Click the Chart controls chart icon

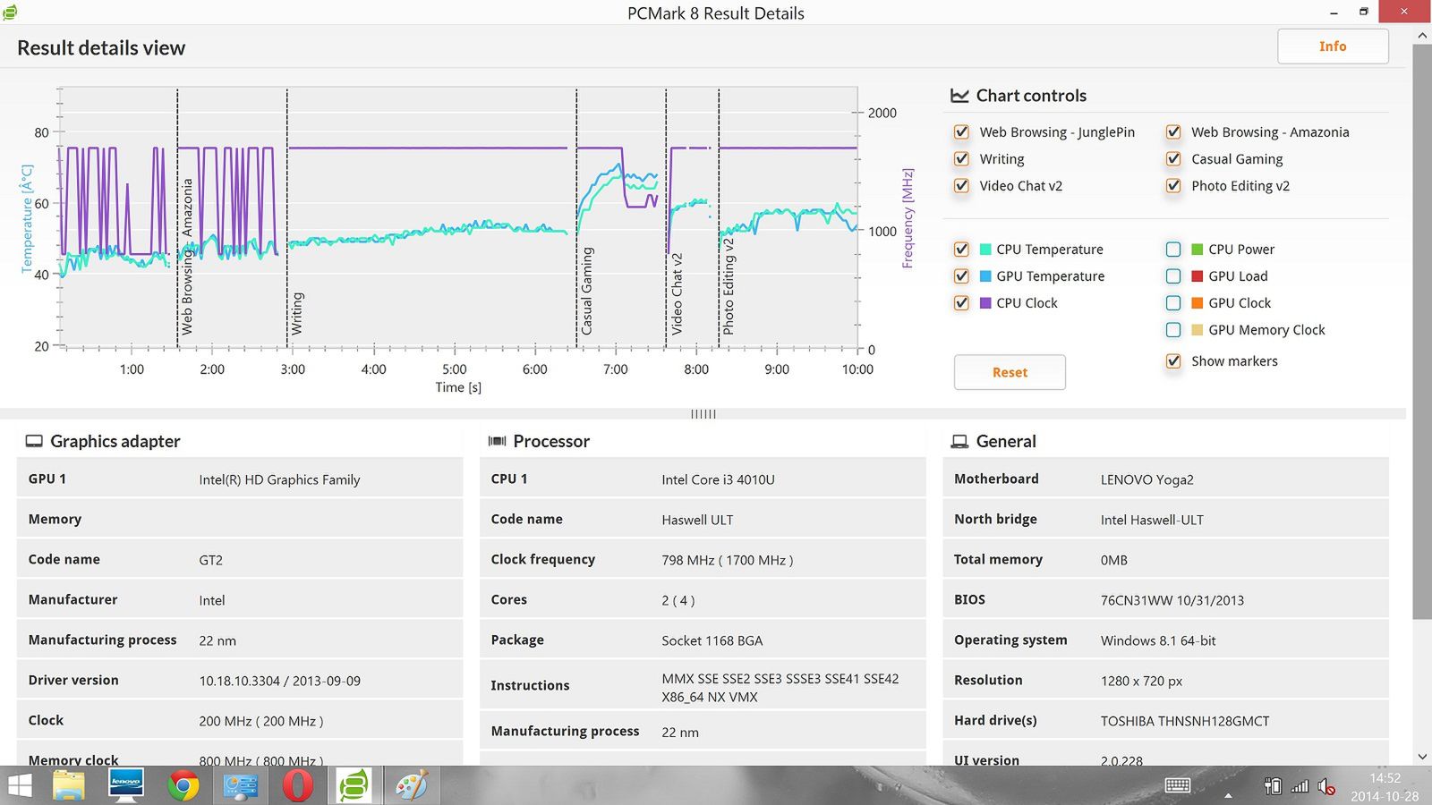[x=959, y=96]
